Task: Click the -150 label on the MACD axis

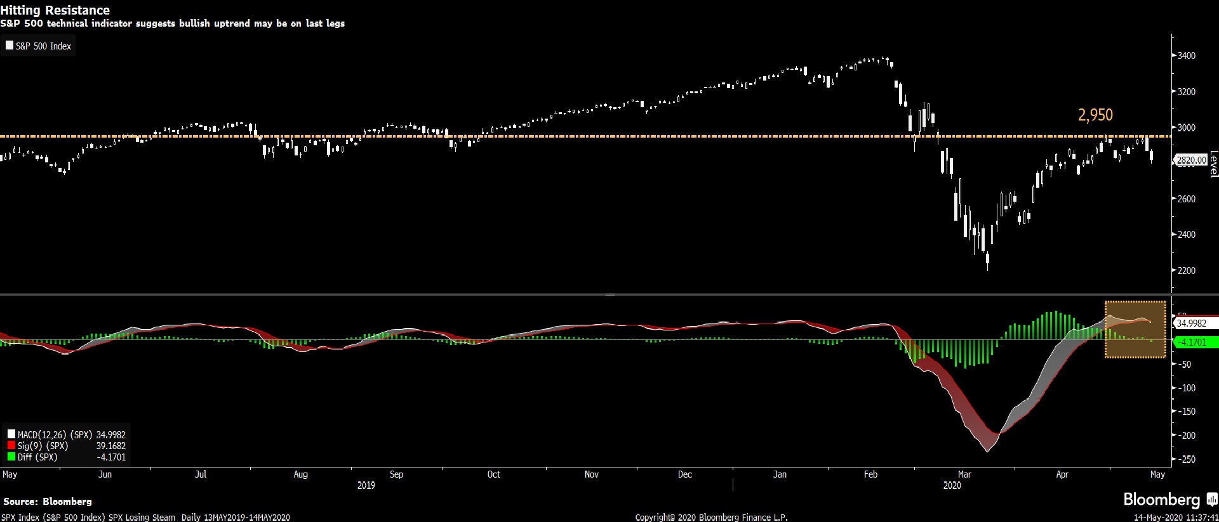Action: pyautogui.click(x=1186, y=411)
